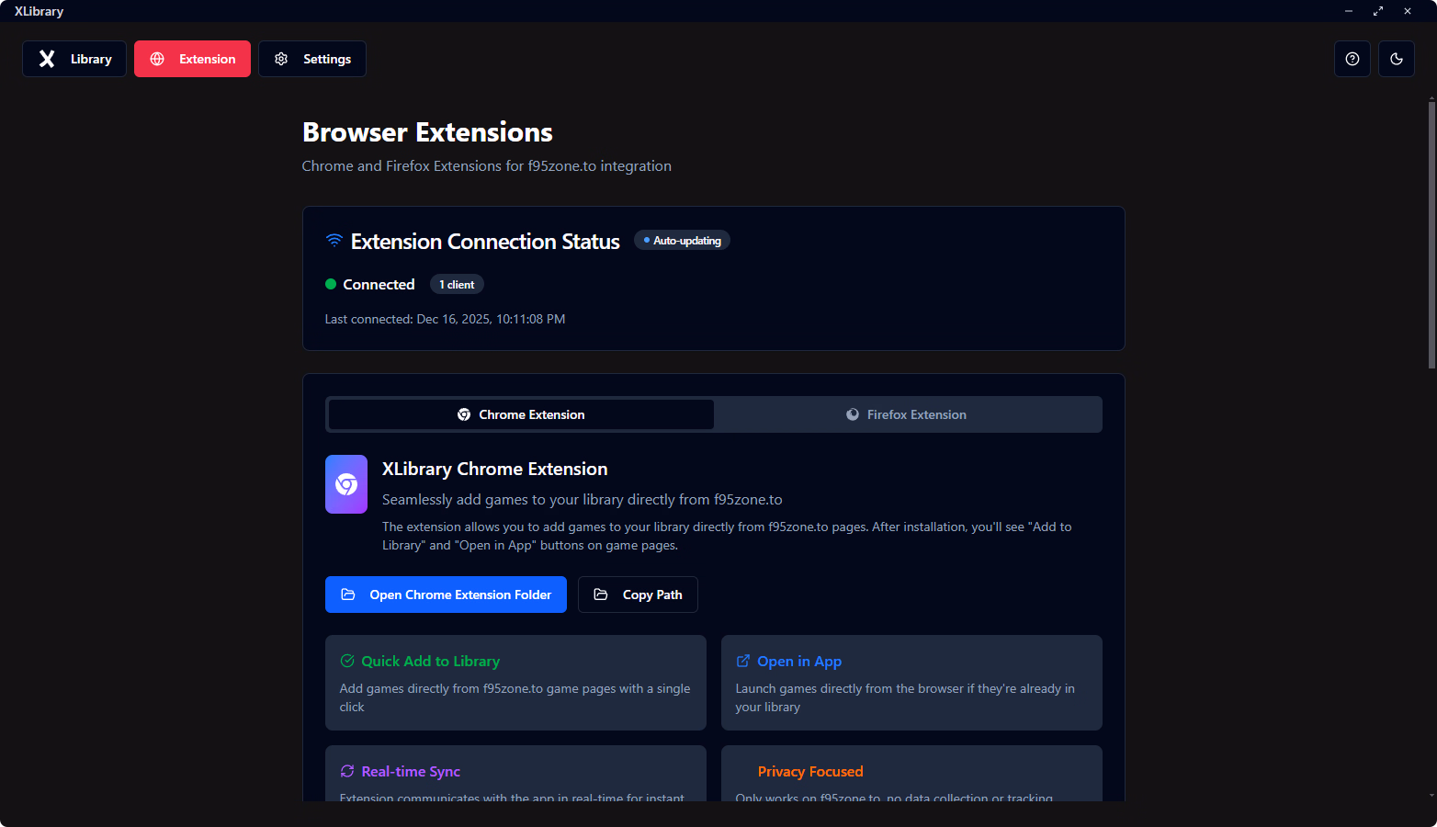Click the green Connected status dot
This screenshot has width=1437, height=827.
click(331, 285)
